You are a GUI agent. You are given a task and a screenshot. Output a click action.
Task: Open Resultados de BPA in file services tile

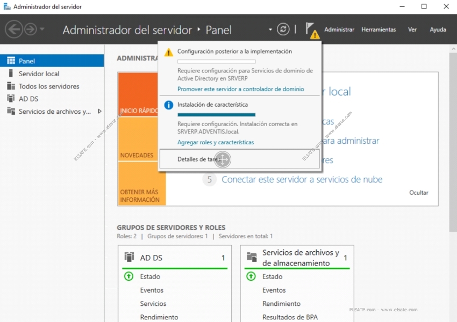pos(290,317)
